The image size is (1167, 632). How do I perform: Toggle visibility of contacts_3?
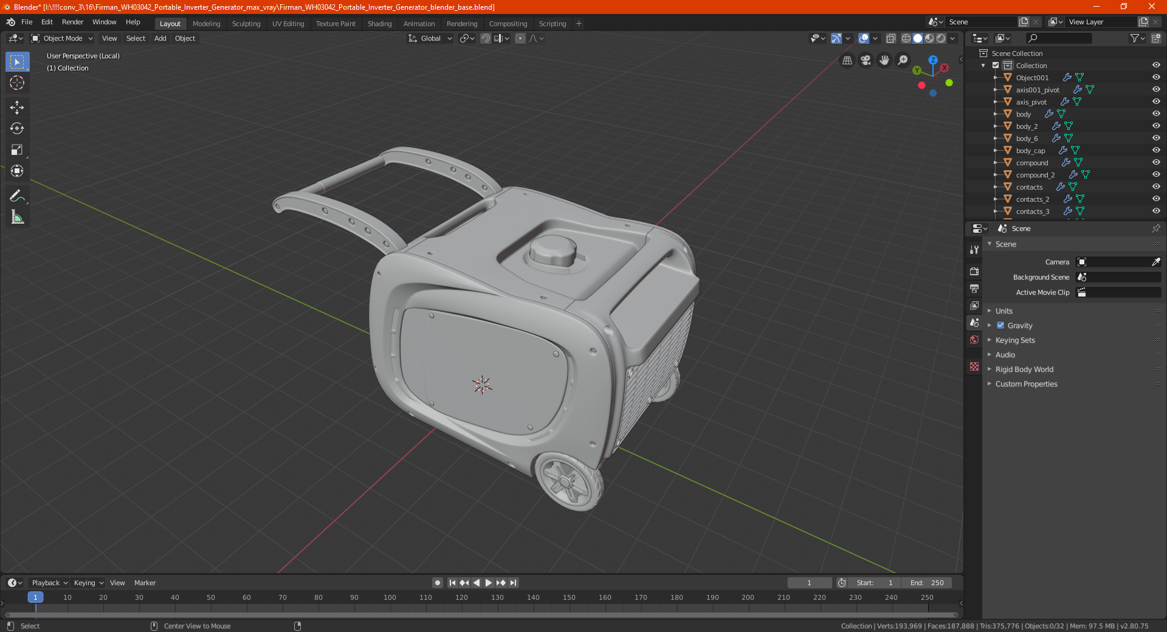(1156, 211)
